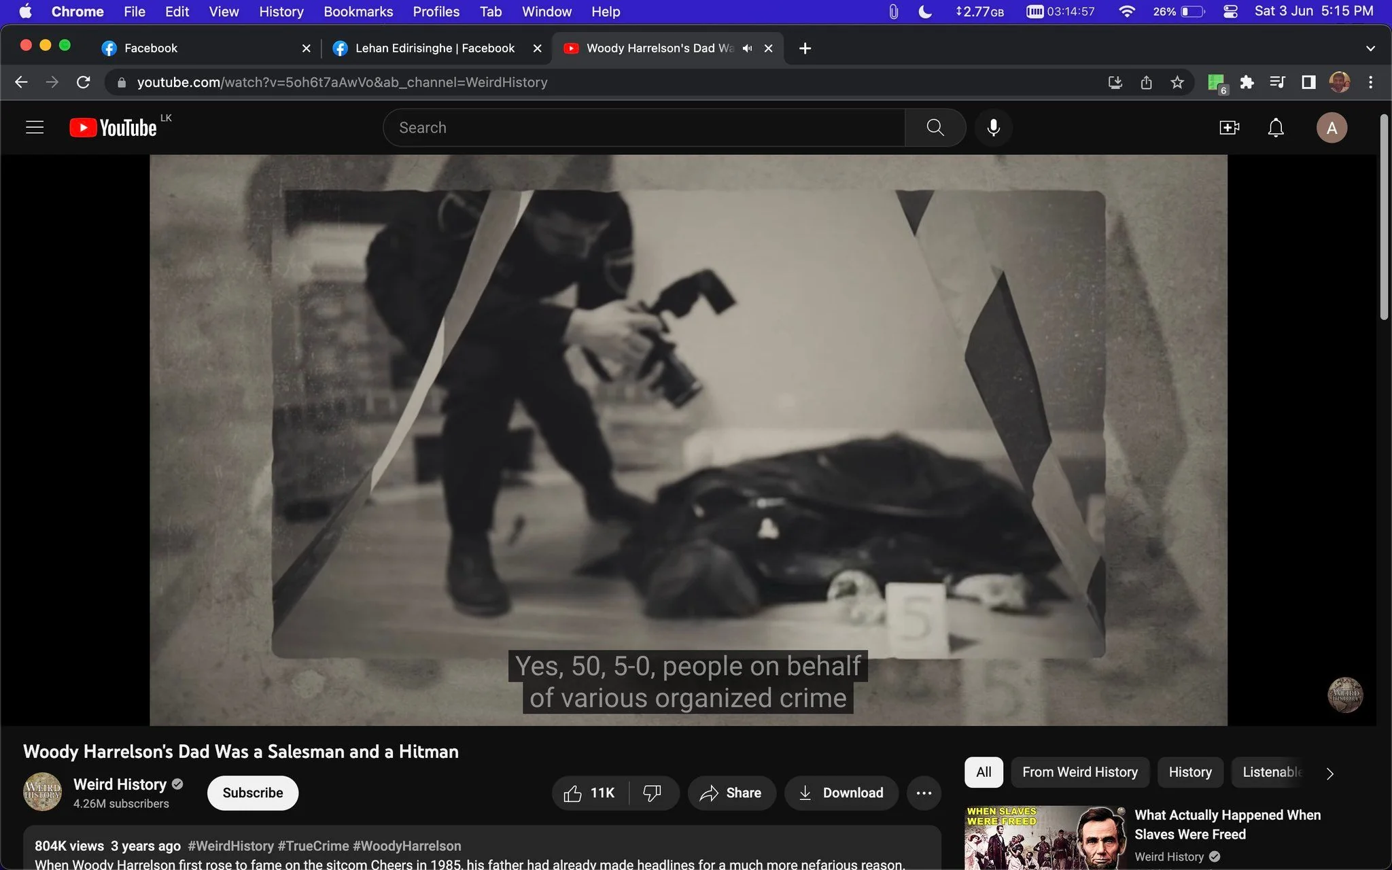Click the search magnifier button
The height and width of the screenshot is (870, 1392).
935,127
